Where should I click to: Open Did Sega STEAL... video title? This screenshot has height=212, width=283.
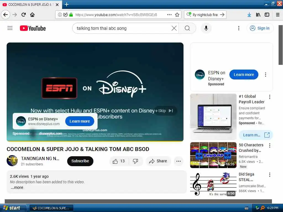246,177
